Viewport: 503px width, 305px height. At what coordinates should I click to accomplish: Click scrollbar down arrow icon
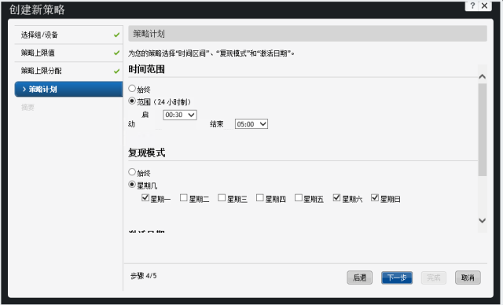(x=482, y=220)
